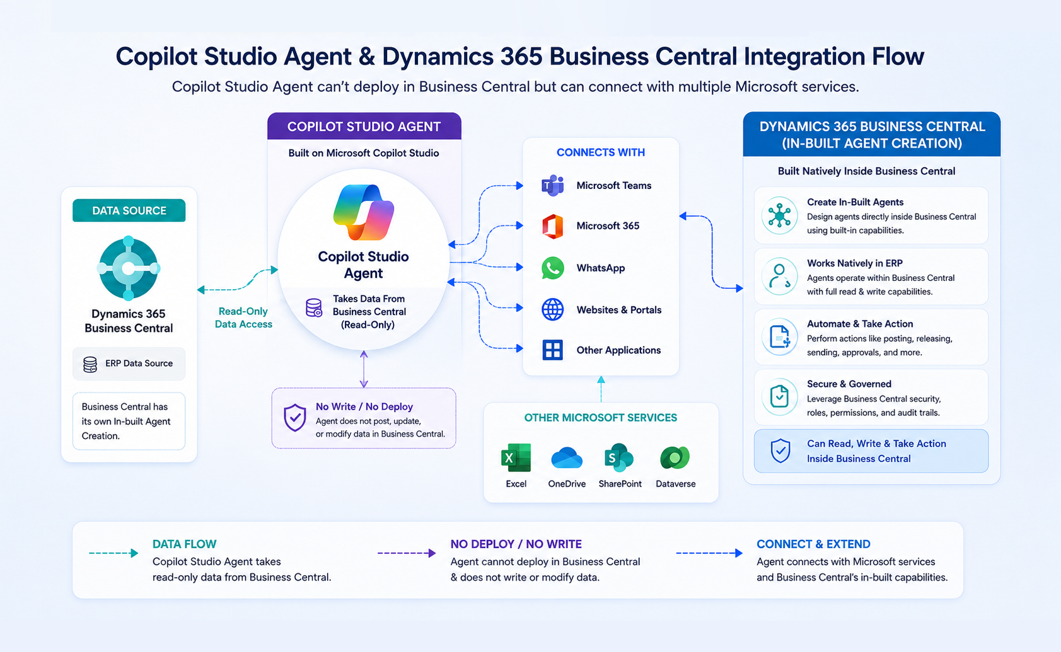The image size is (1061, 652).
Task: Click the Automate & Take Action document icon
Action: click(780, 337)
